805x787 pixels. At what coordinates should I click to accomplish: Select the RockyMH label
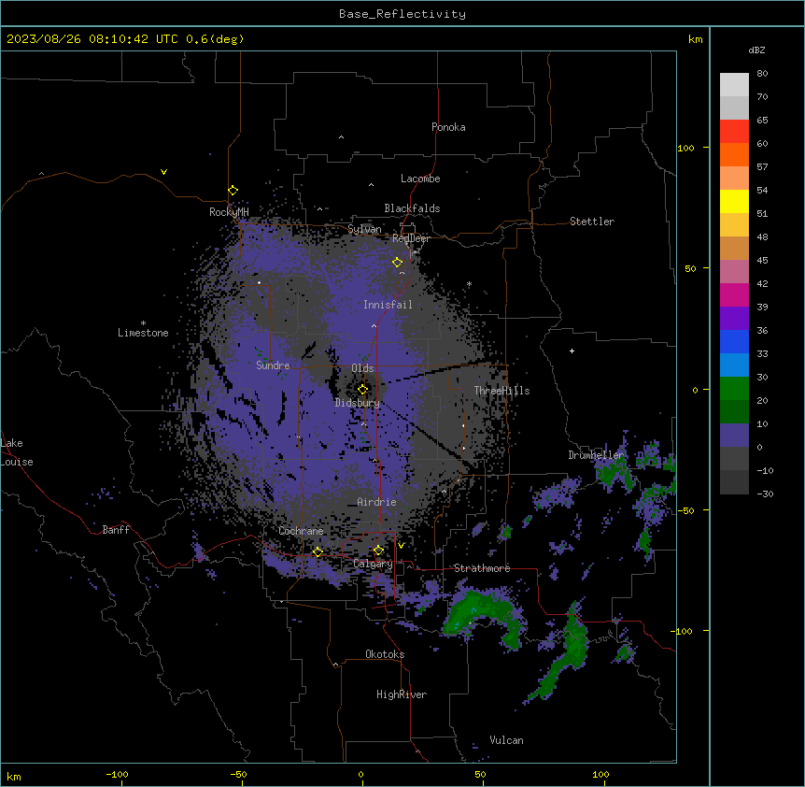(229, 211)
